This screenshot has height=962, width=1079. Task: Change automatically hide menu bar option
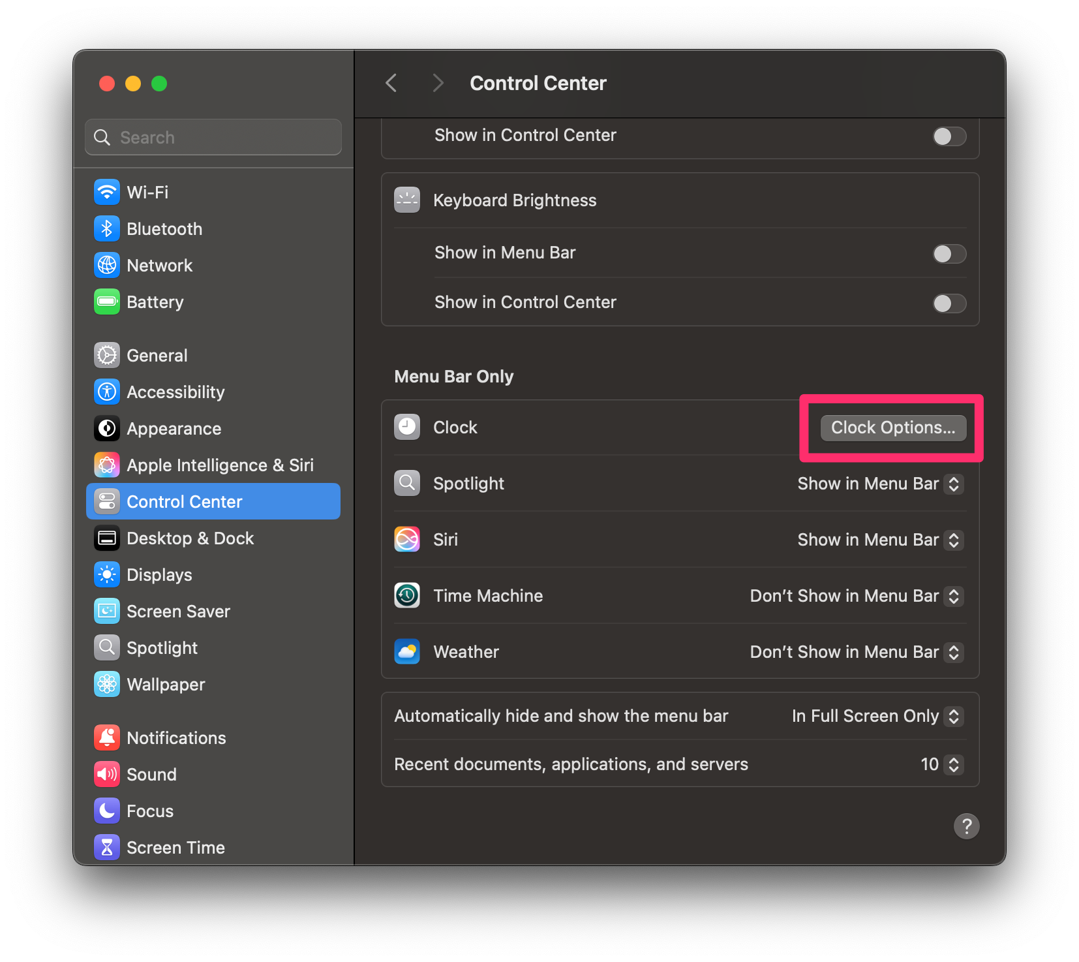(877, 716)
